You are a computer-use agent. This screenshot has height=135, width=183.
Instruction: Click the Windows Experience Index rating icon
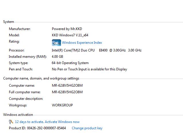[x=57, y=43]
